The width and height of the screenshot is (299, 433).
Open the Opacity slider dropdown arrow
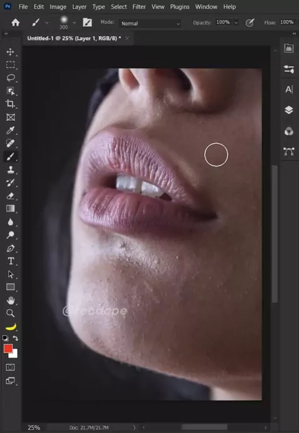point(236,22)
